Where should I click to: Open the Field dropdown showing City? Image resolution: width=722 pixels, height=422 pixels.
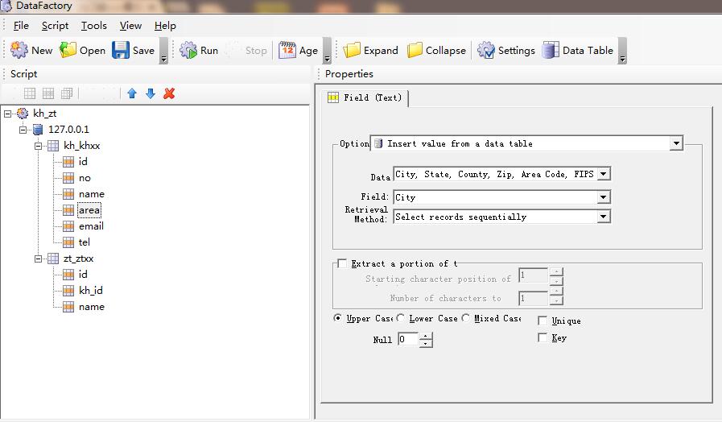point(604,197)
